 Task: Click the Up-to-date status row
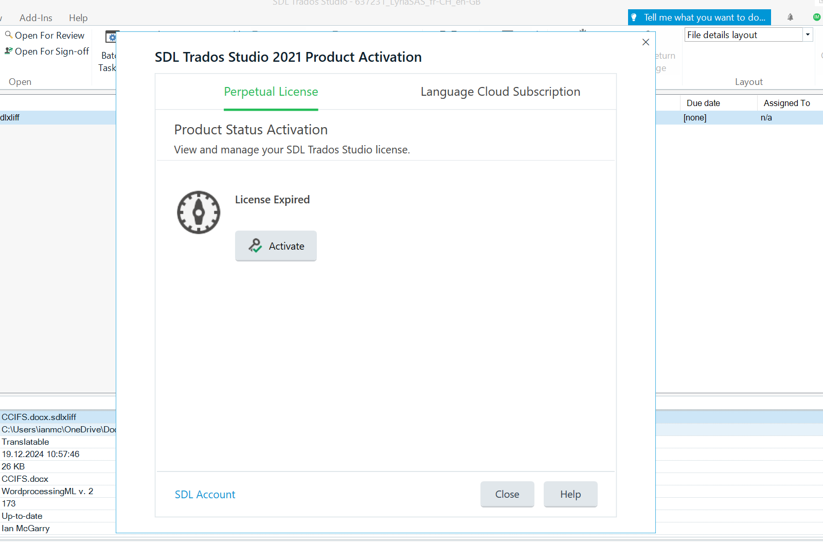click(58, 516)
